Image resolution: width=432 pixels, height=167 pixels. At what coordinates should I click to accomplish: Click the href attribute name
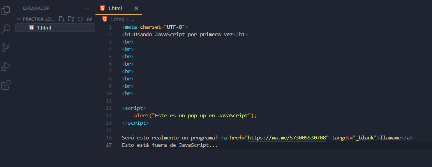click(236, 138)
